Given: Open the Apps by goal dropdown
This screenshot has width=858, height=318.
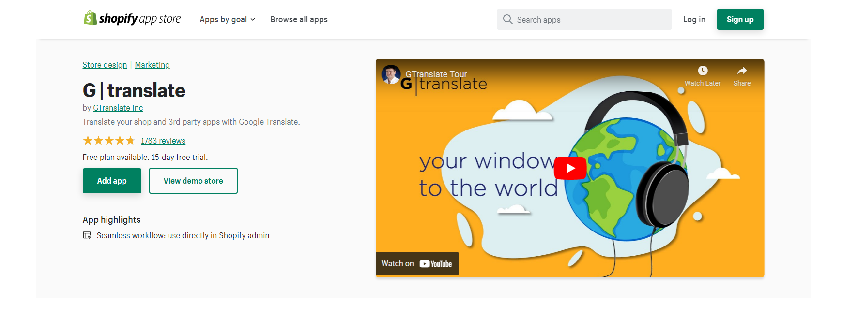Looking at the screenshot, I should click(x=227, y=19).
